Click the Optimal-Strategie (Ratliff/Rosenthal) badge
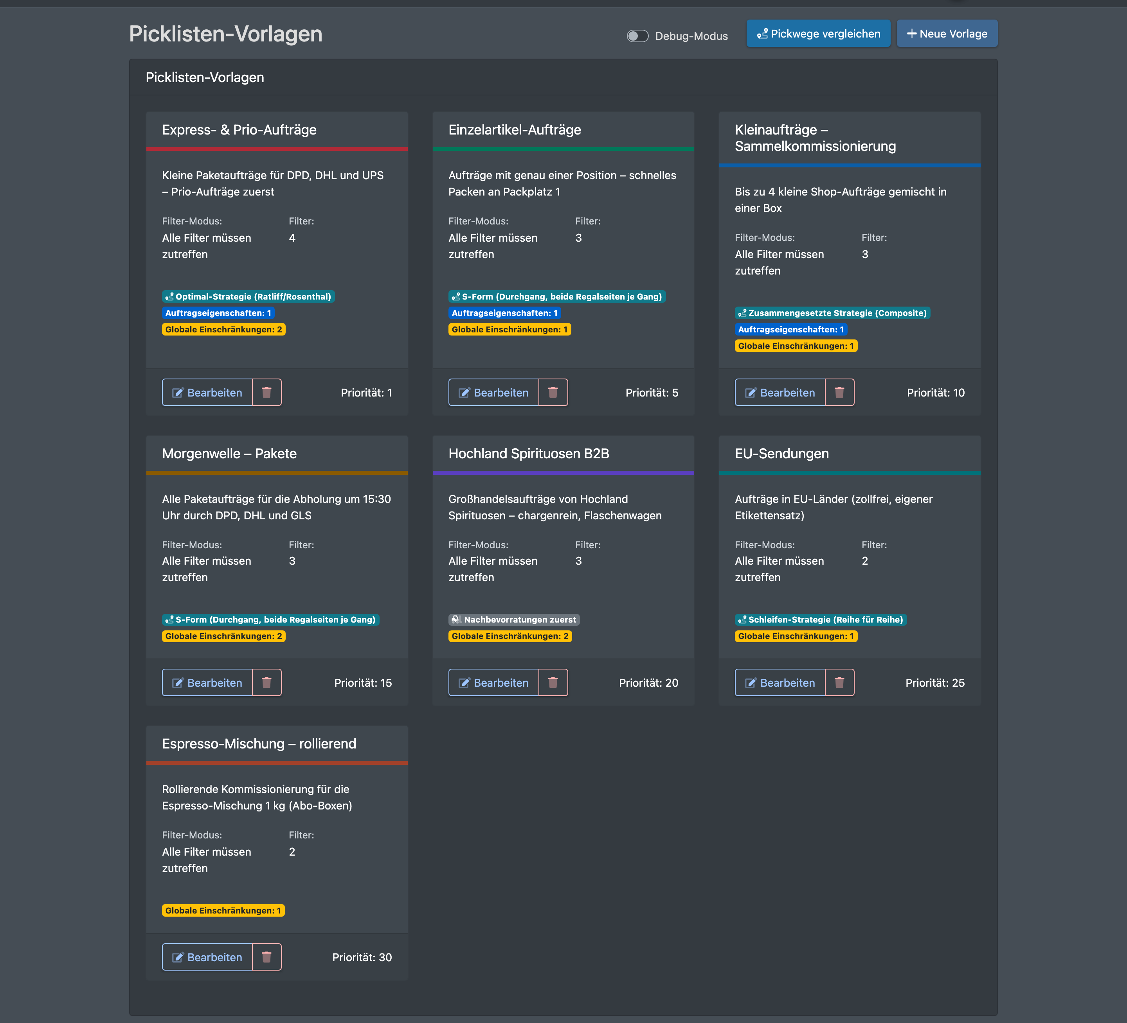This screenshot has width=1127, height=1023. [x=248, y=297]
